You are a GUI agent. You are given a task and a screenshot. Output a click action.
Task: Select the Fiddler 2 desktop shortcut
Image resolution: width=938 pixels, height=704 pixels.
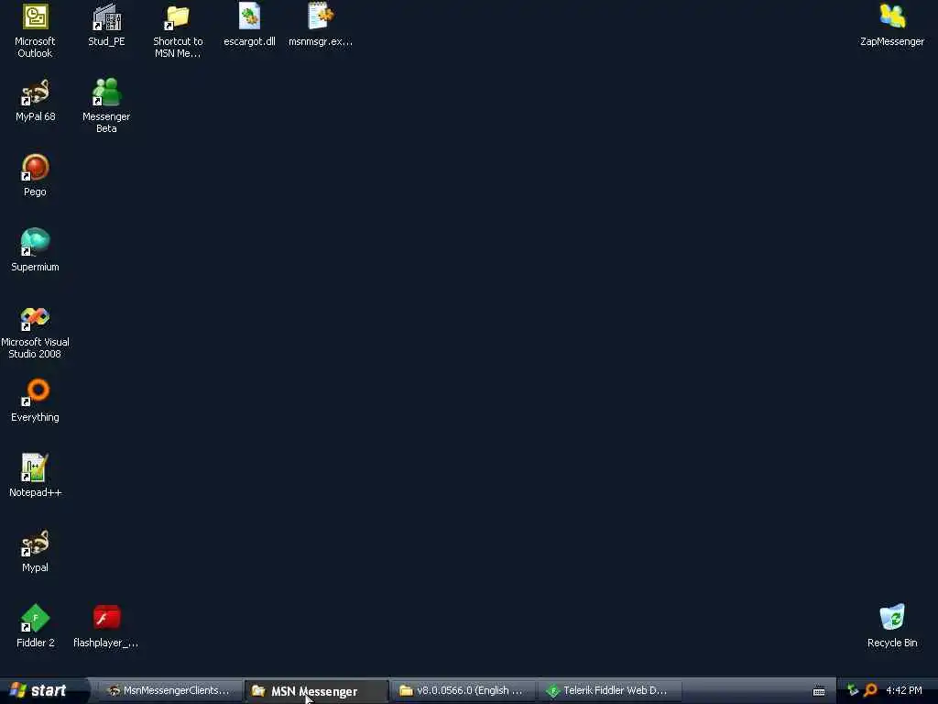pyautogui.click(x=36, y=626)
